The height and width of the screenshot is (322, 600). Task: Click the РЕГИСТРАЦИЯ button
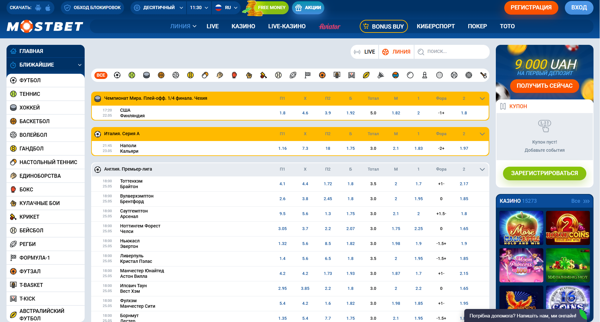(x=531, y=7)
